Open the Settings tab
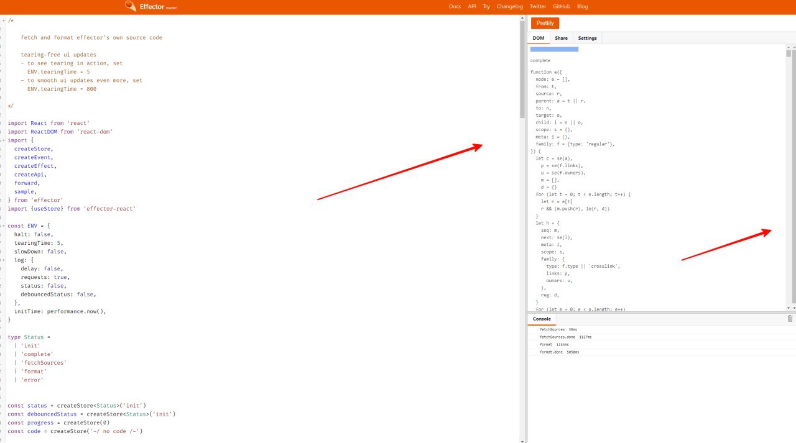The height and width of the screenshot is (443, 796). (587, 38)
